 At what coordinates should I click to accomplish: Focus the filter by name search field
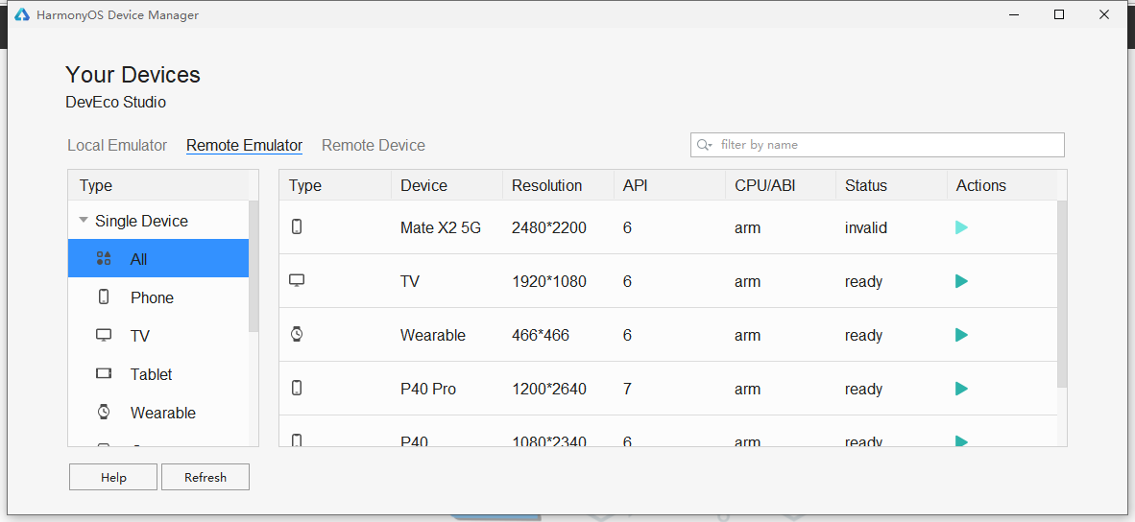pyautogui.click(x=878, y=145)
